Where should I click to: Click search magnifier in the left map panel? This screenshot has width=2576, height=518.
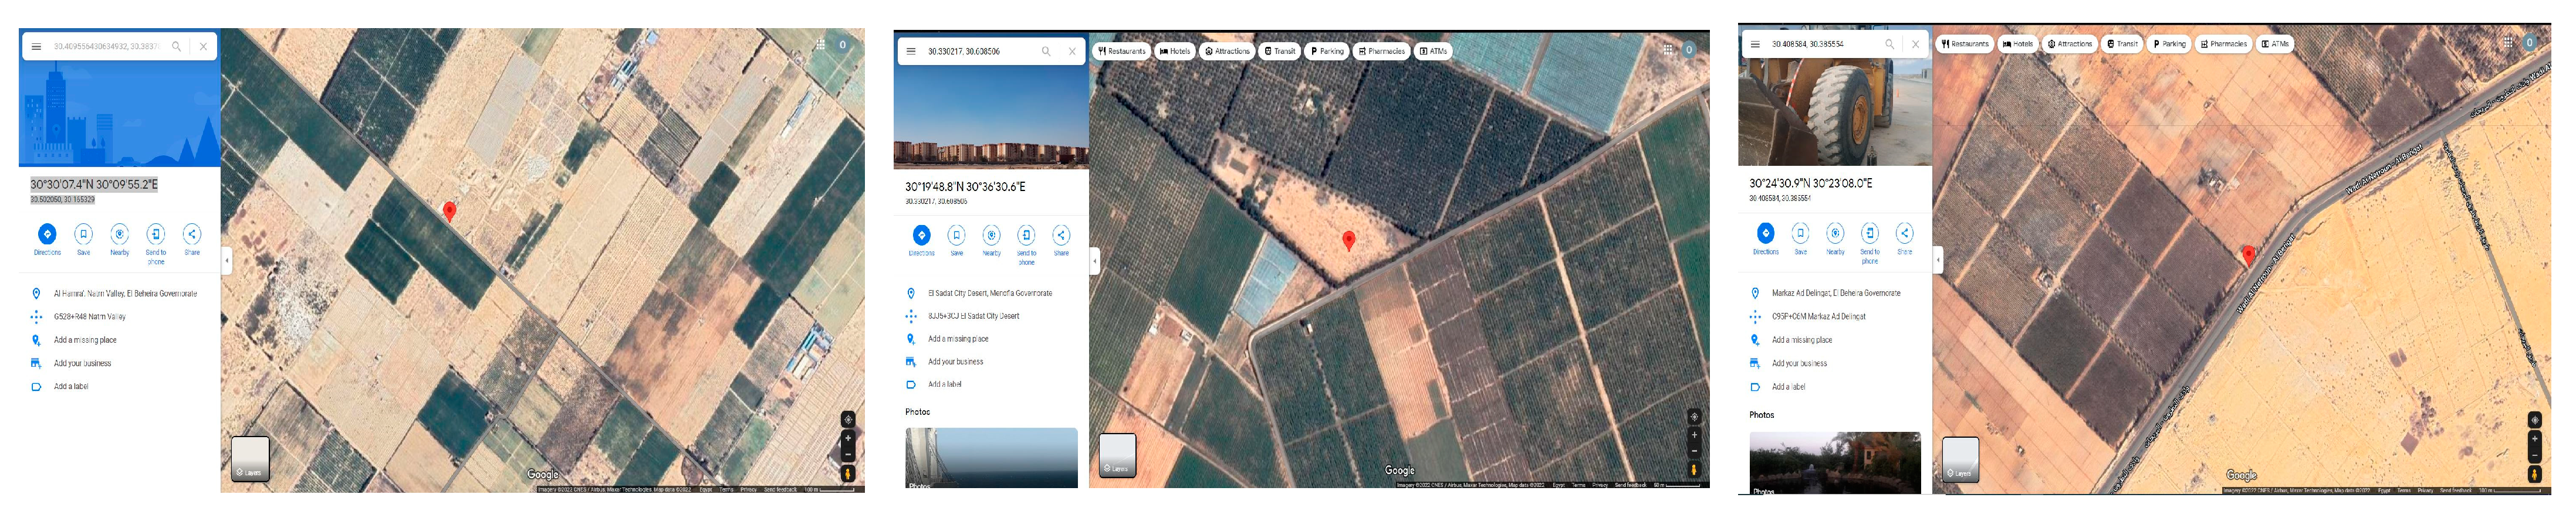click(177, 47)
